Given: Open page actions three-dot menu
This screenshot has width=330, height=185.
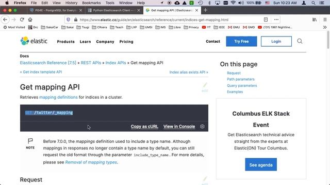Looking at the screenshot, I should pos(276,20).
